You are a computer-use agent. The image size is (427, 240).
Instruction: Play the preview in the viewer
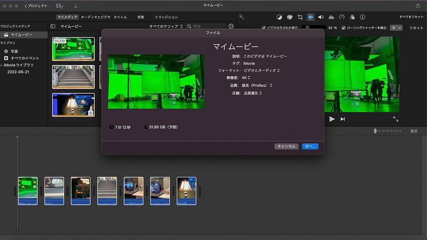click(x=331, y=119)
